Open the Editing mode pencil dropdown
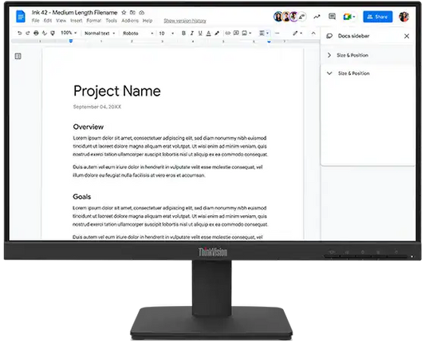 [x=297, y=33]
